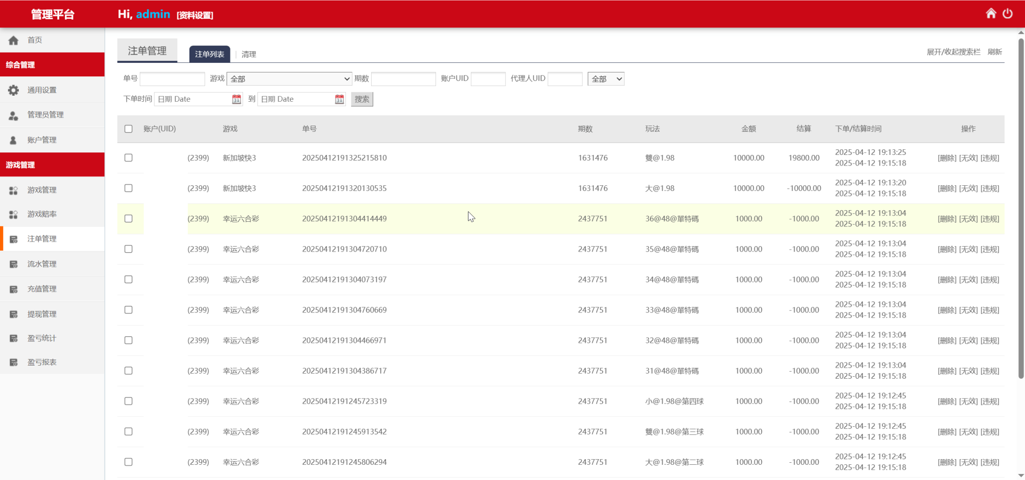Check the first 新加坡快3 row checkbox

coord(128,157)
